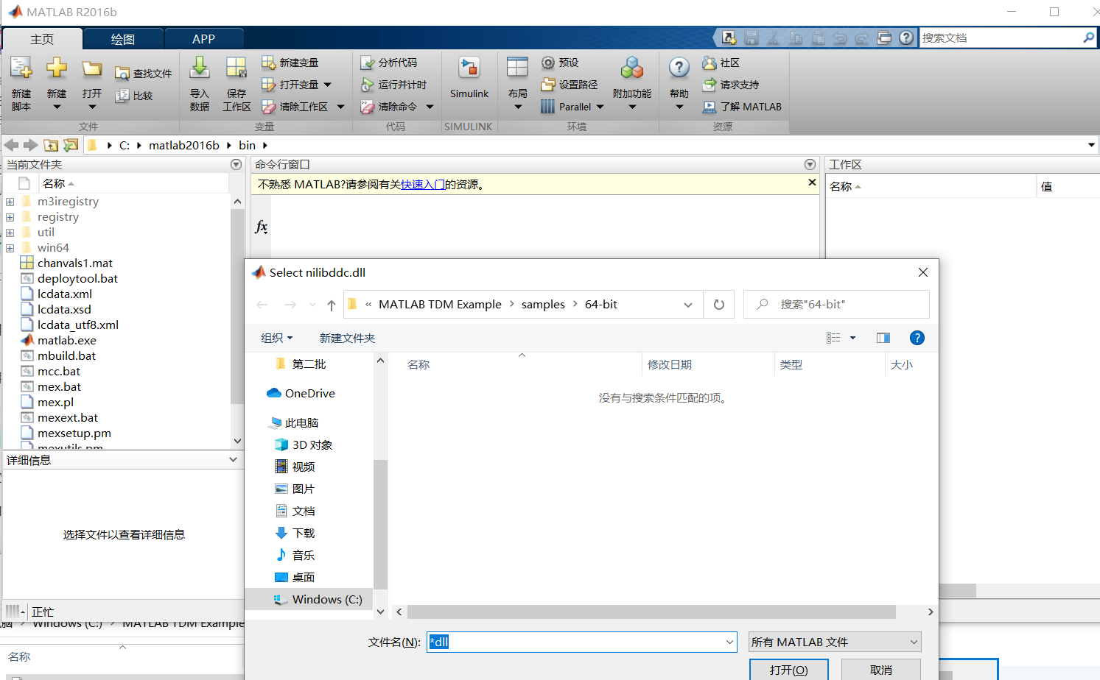
Task: Select Windows (C:) in the dialog sidebar
Action: pos(318,599)
